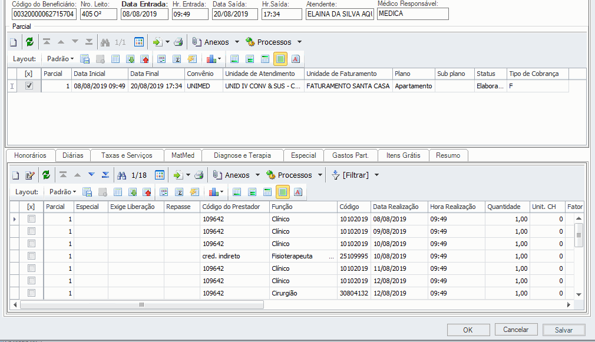Viewport: 595px width, 342px height.
Task: Click binoculars search icon beside 1/18
Action: tap(121, 175)
